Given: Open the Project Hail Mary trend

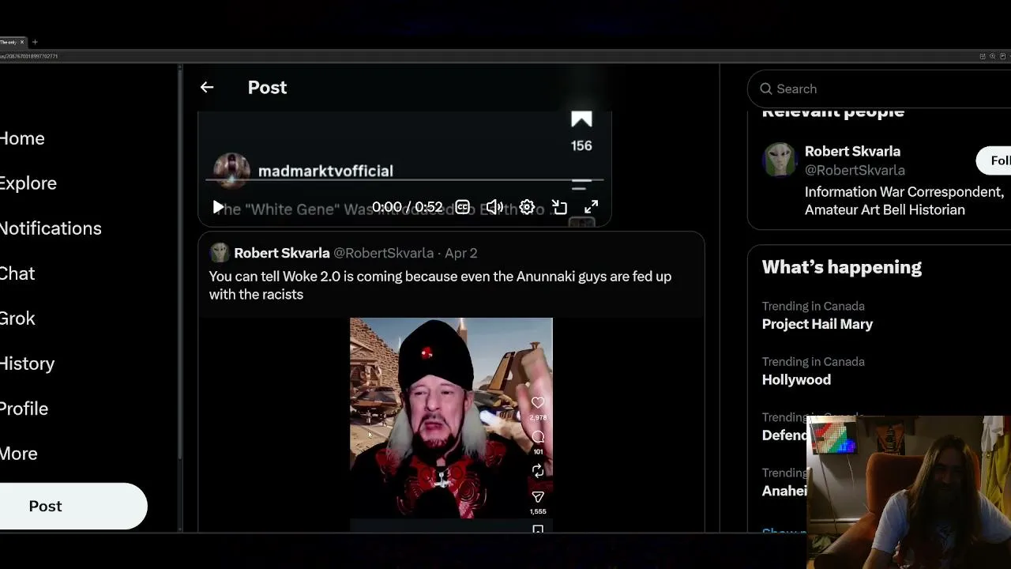Looking at the screenshot, I should point(817,324).
